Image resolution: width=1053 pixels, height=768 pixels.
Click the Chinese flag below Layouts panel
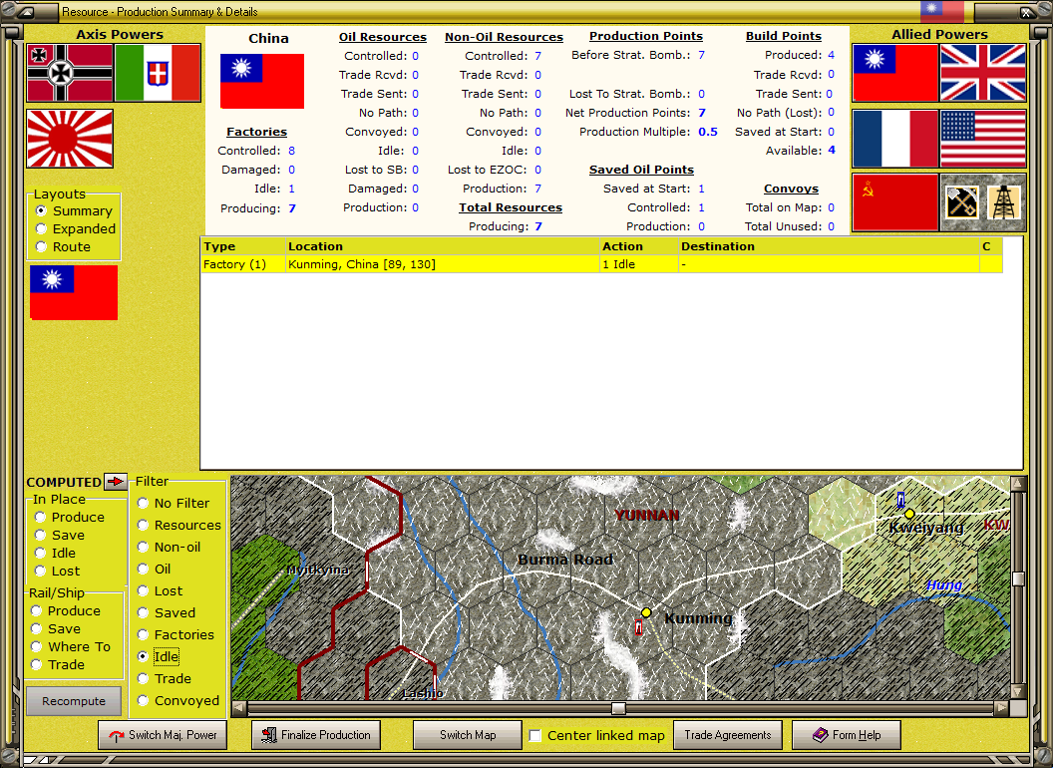(x=73, y=292)
